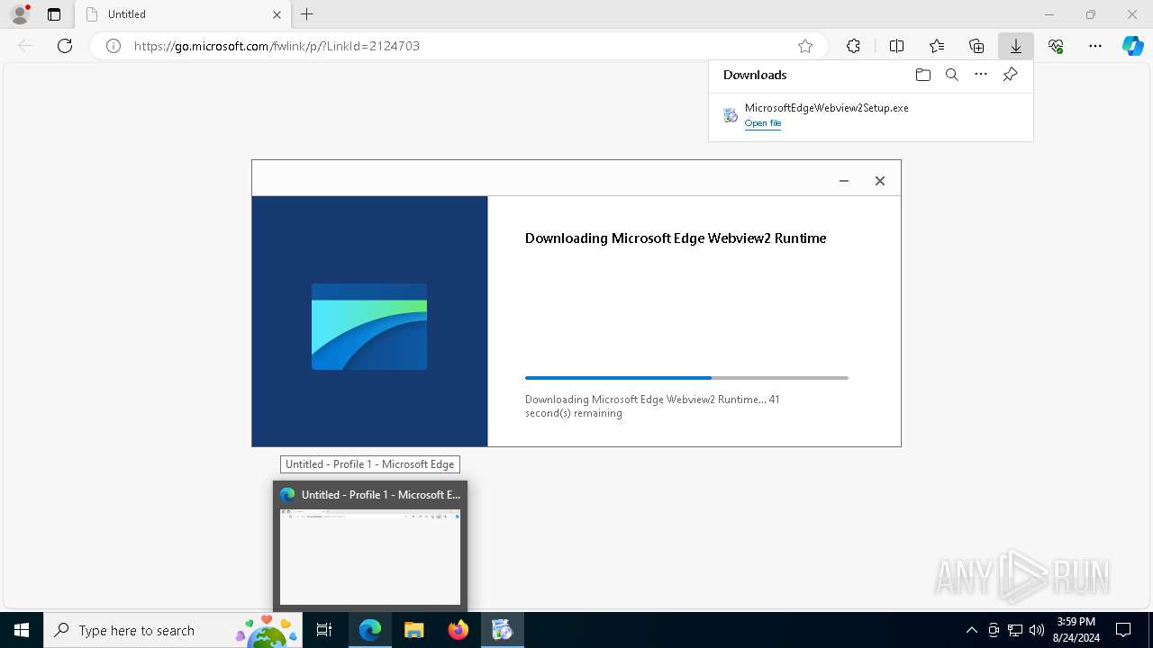Toggle the Downloads toolbar button
The image size is (1153, 648).
(x=1016, y=46)
